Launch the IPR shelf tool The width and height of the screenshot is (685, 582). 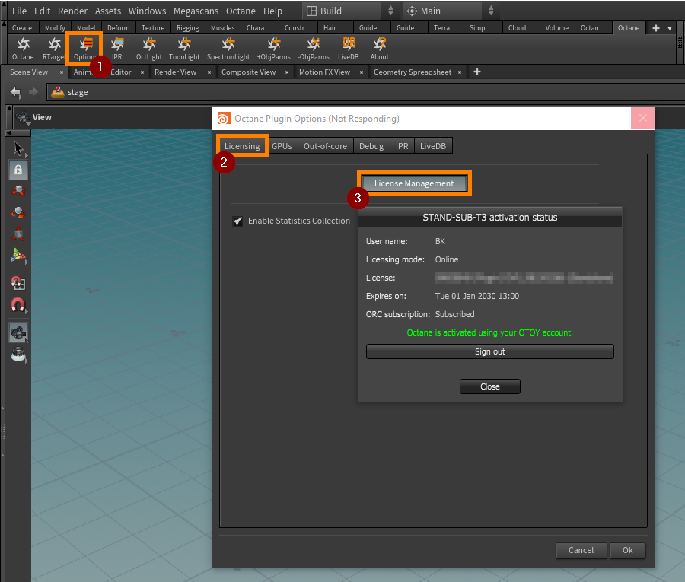[116, 48]
